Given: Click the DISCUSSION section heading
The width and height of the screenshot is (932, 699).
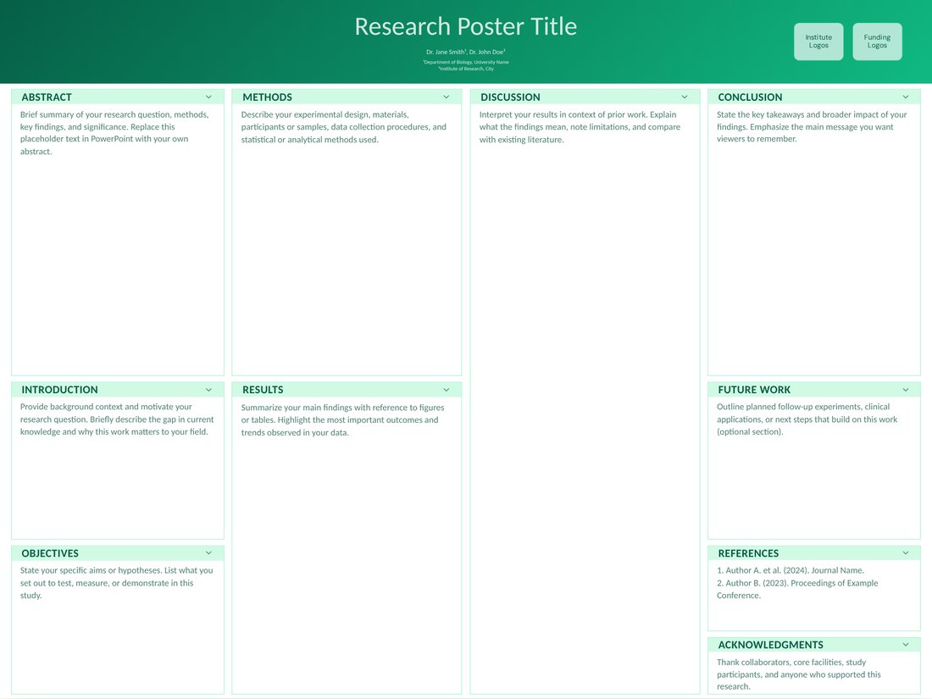Looking at the screenshot, I should tap(510, 97).
